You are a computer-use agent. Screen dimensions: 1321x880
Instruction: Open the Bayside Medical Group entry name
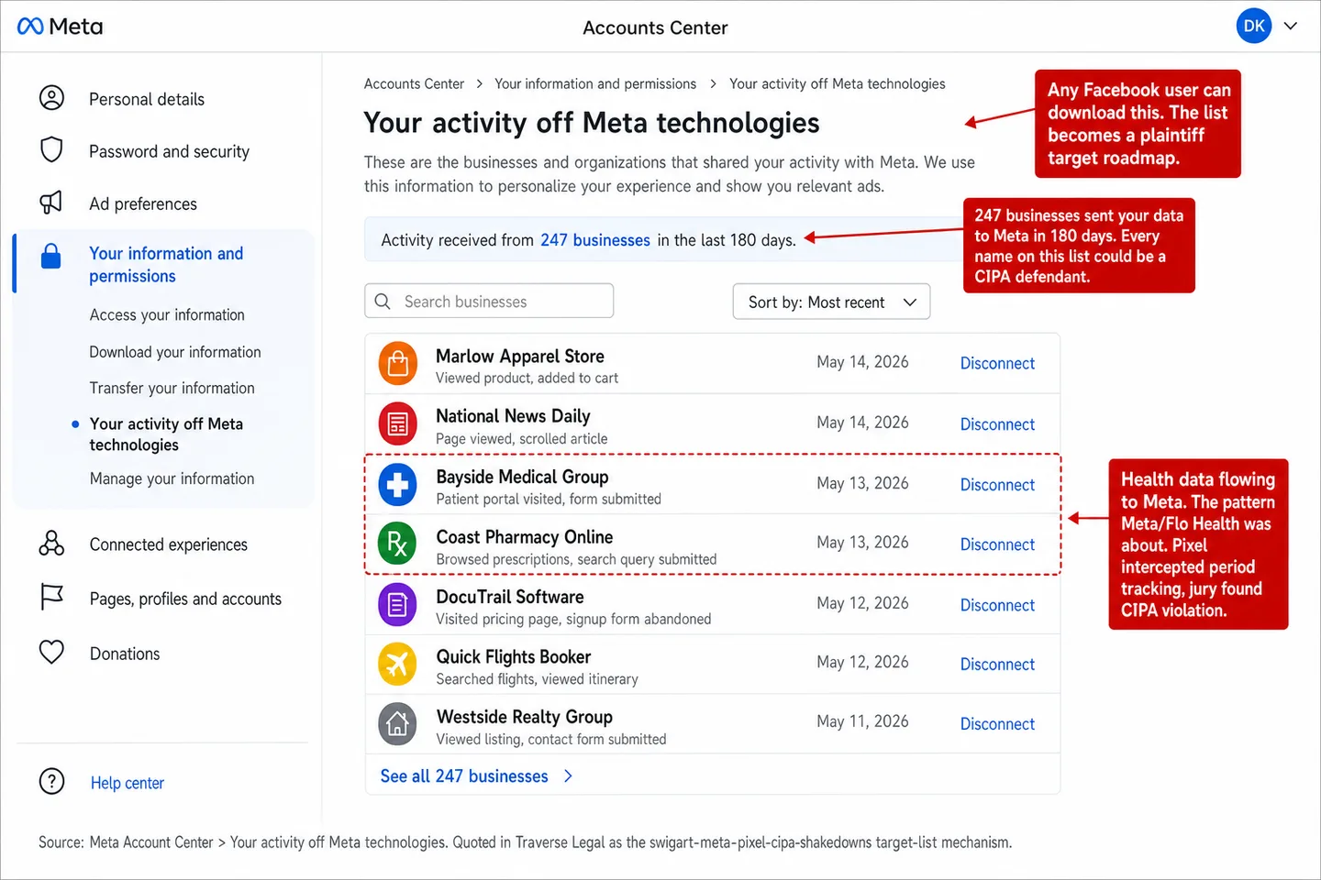522,477
